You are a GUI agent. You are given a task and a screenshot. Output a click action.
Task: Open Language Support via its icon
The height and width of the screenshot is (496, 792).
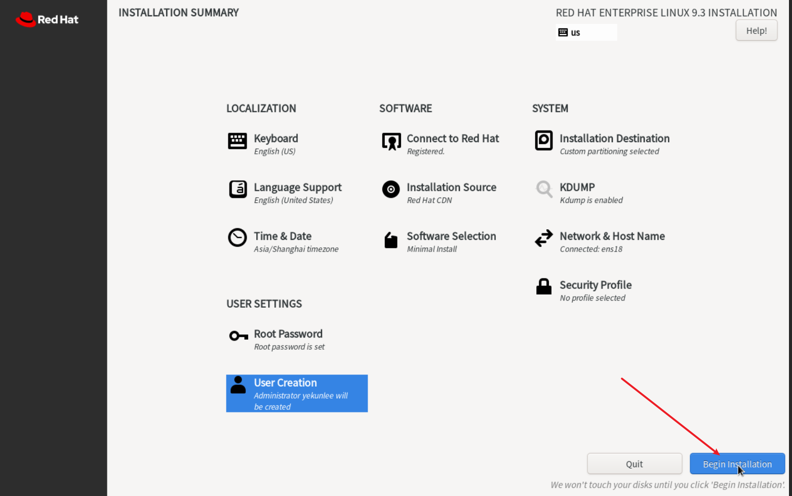tap(237, 189)
